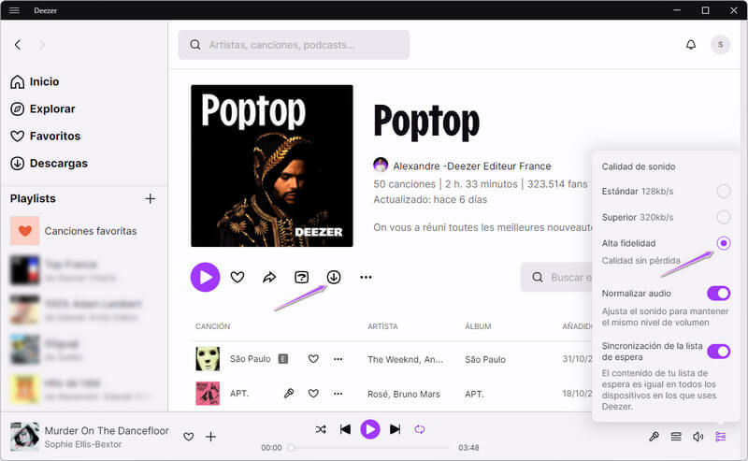Image resolution: width=748 pixels, height=461 pixels.
Task: Favorite the São Paulo track
Action: (x=313, y=359)
